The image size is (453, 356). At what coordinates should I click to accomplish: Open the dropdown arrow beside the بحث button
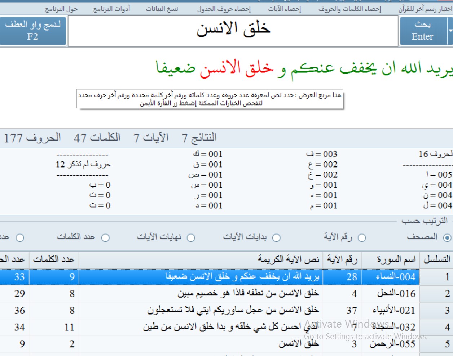click(x=450, y=31)
